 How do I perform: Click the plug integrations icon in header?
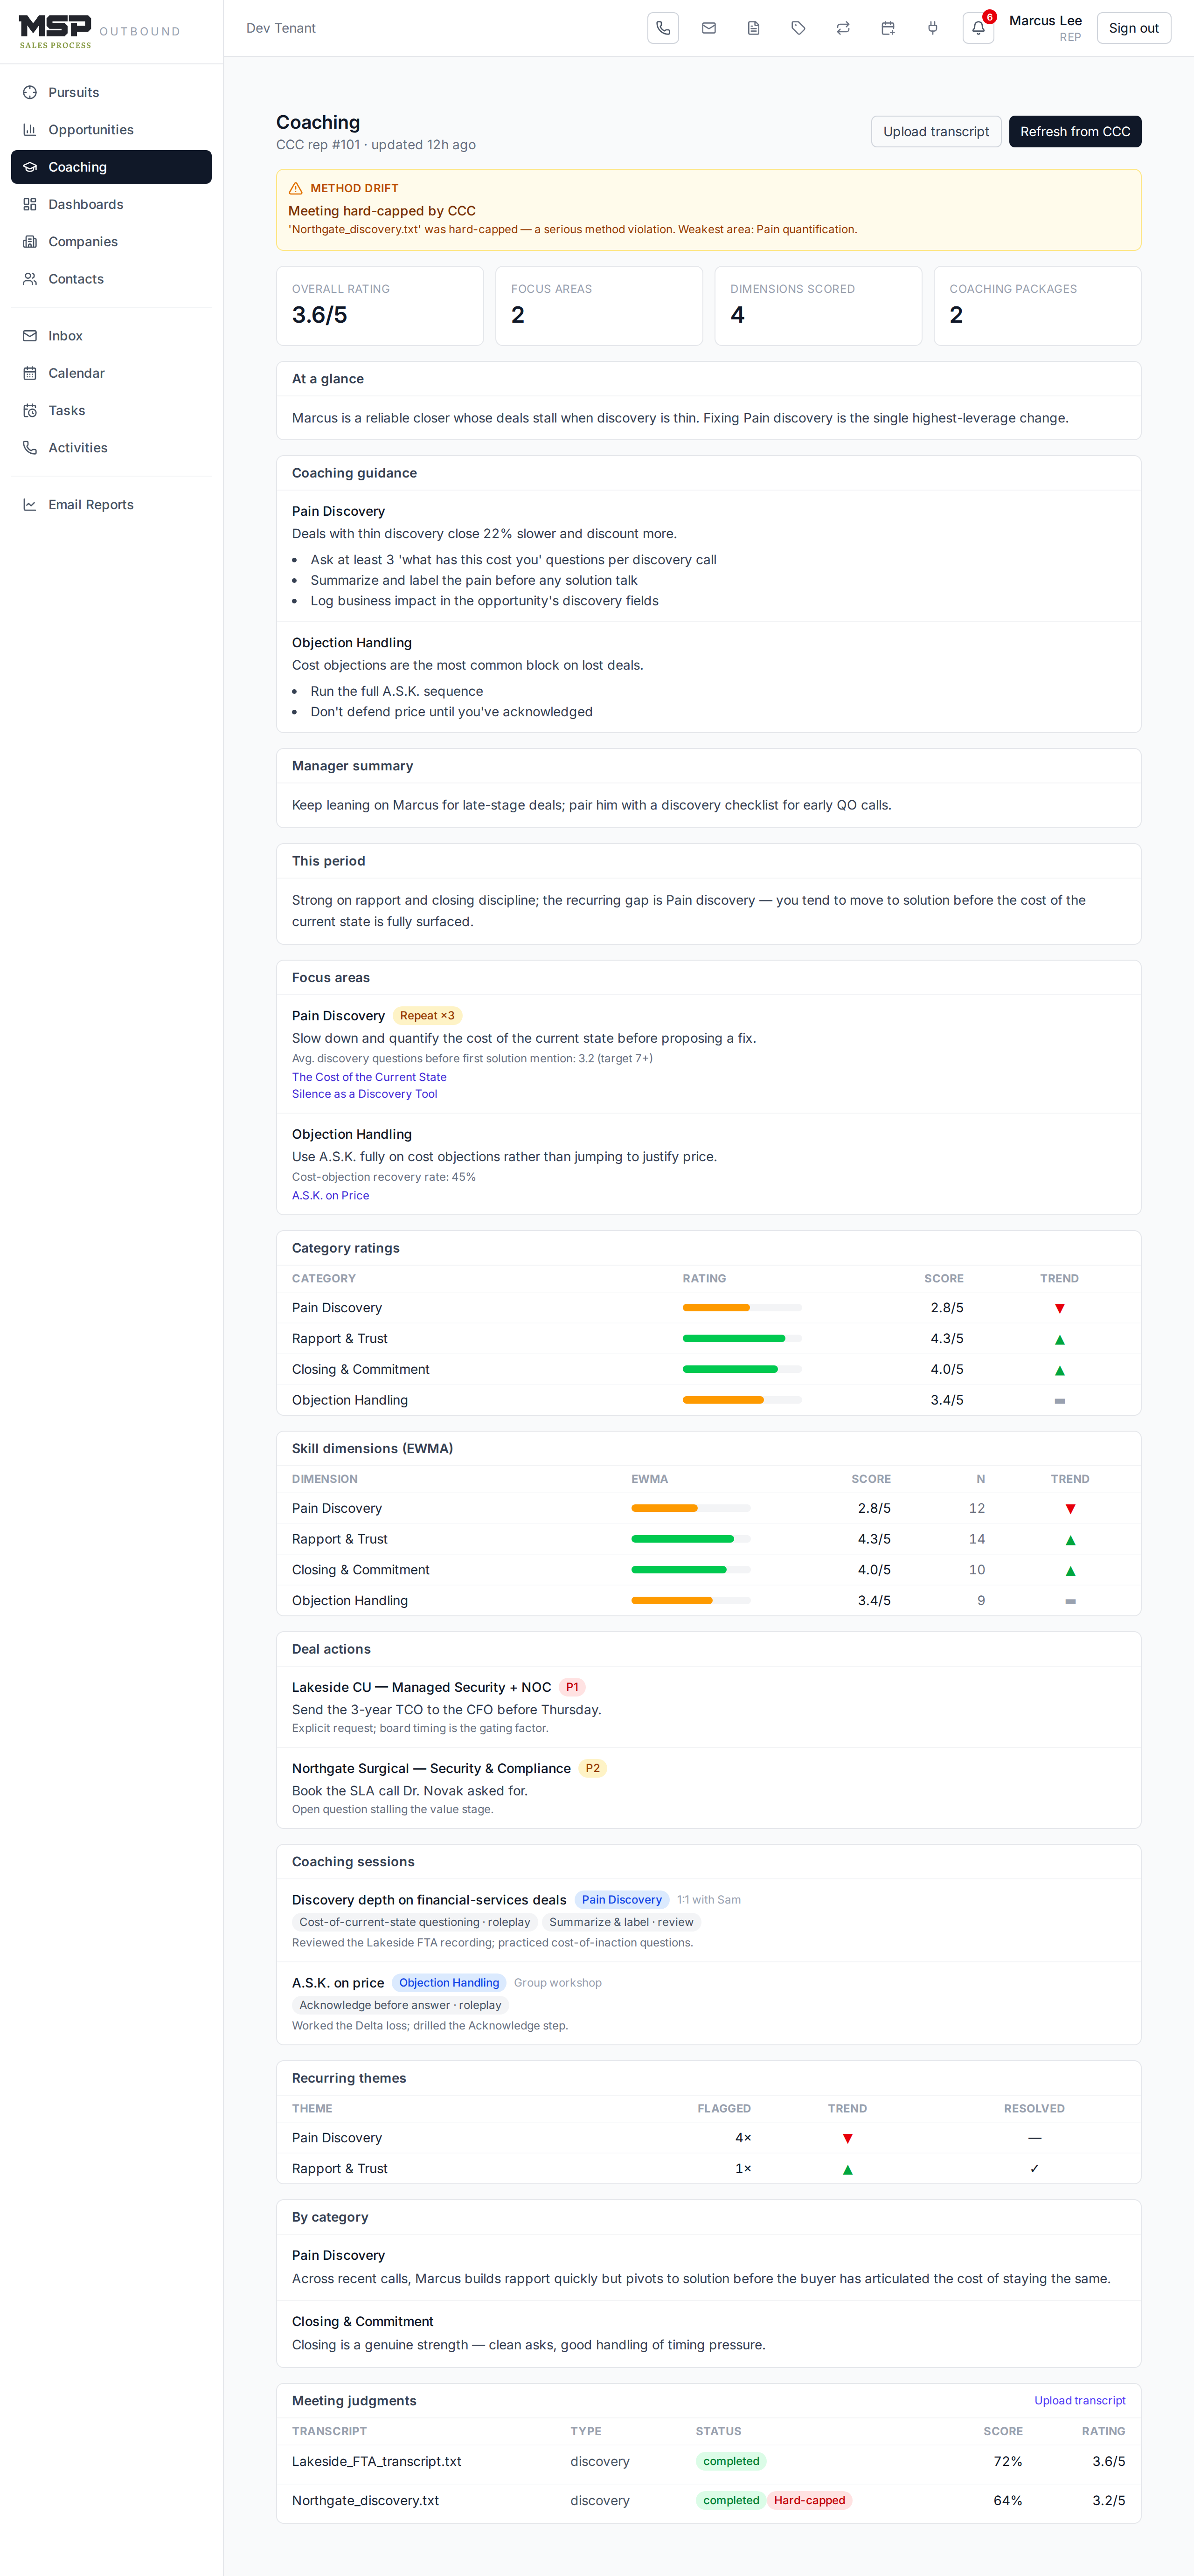click(x=932, y=28)
